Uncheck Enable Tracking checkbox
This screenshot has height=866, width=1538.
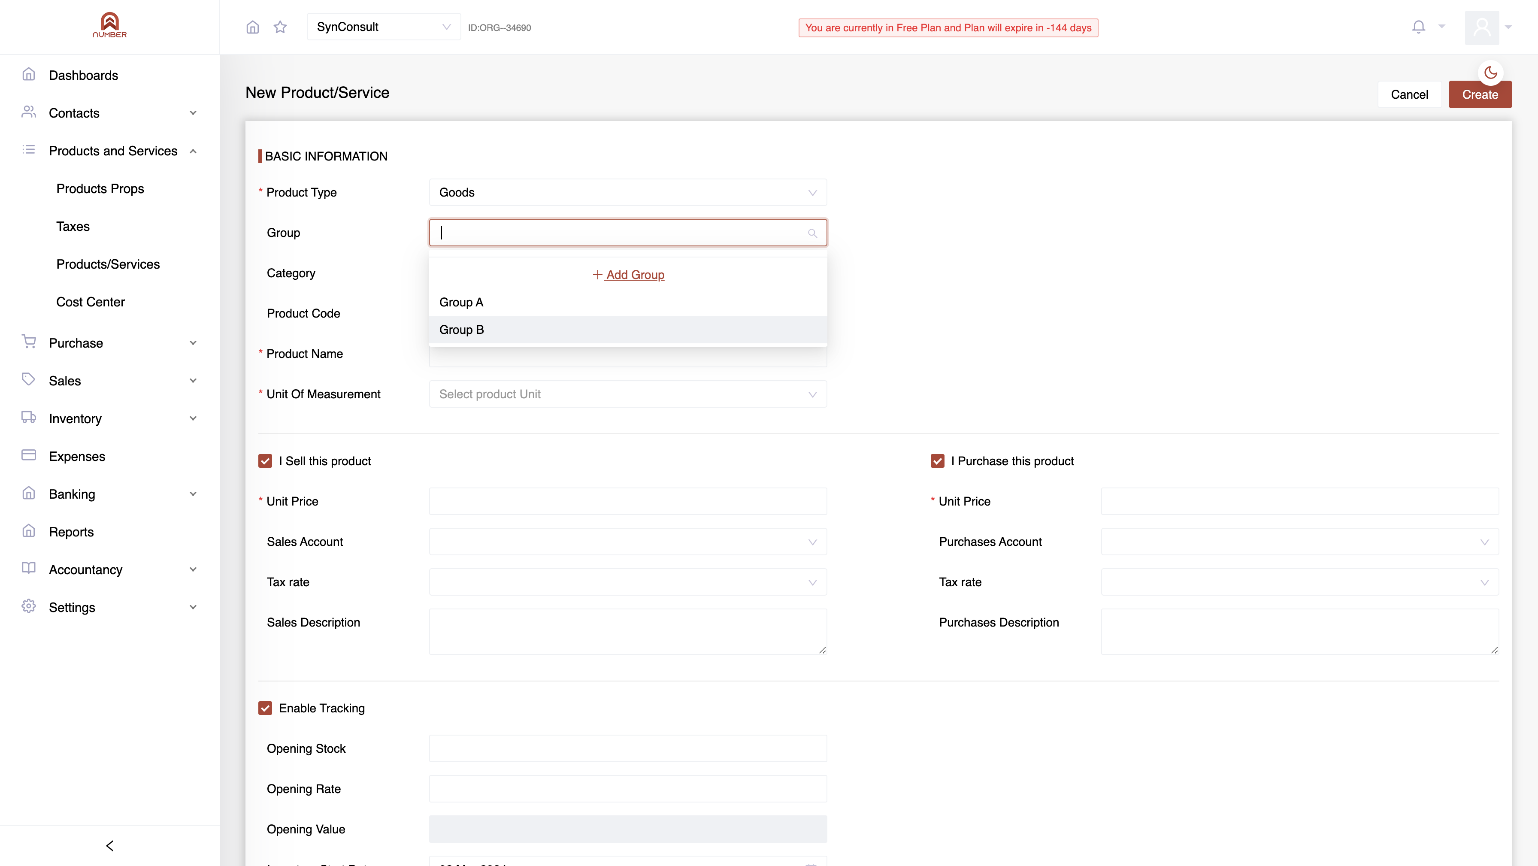[x=265, y=708]
